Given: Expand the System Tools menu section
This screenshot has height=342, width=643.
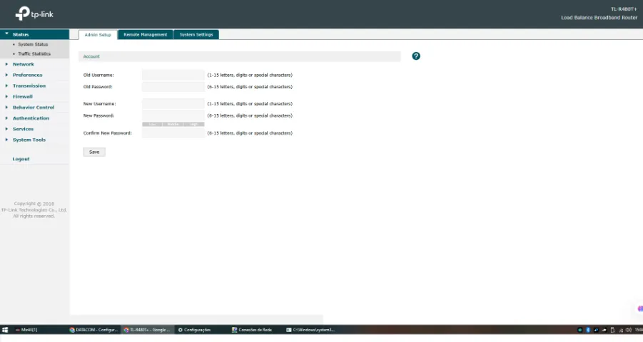Looking at the screenshot, I should (x=29, y=140).
